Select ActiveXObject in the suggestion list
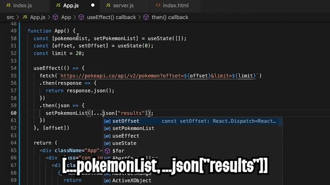This screenshot has width=330, height=185. tap(192, 180)
